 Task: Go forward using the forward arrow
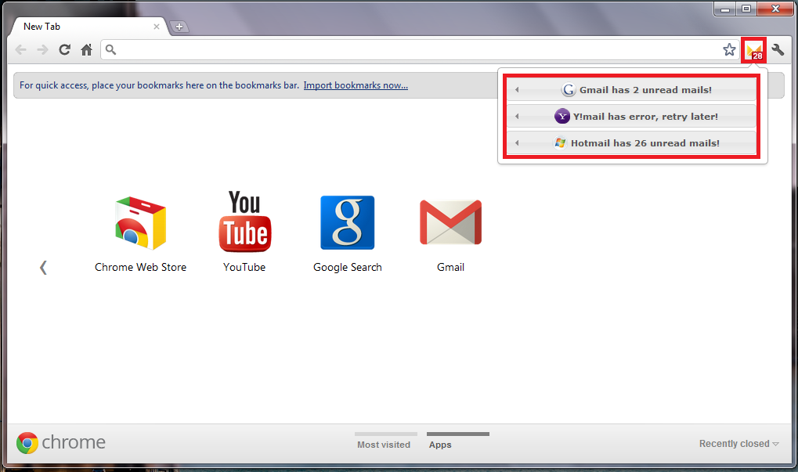tap(43, 50)
